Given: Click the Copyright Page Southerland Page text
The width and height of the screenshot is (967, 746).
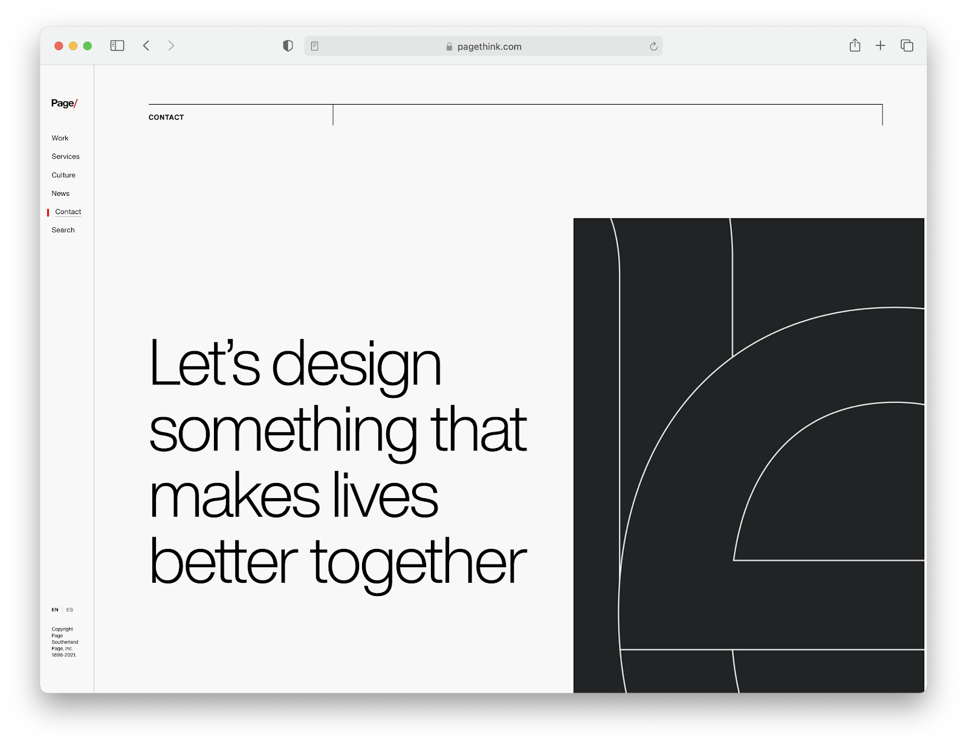Looking at the screenshot, I should click(65, 642).
